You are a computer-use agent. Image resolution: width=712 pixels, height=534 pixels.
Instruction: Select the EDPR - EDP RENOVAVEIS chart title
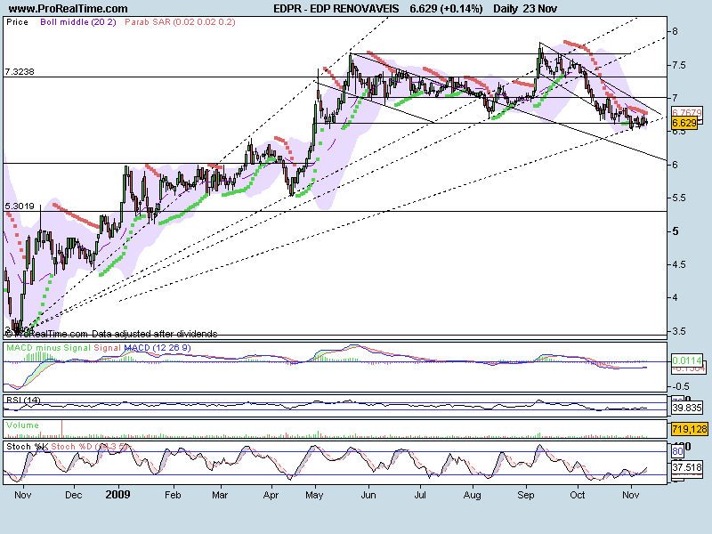click(336, 9)
